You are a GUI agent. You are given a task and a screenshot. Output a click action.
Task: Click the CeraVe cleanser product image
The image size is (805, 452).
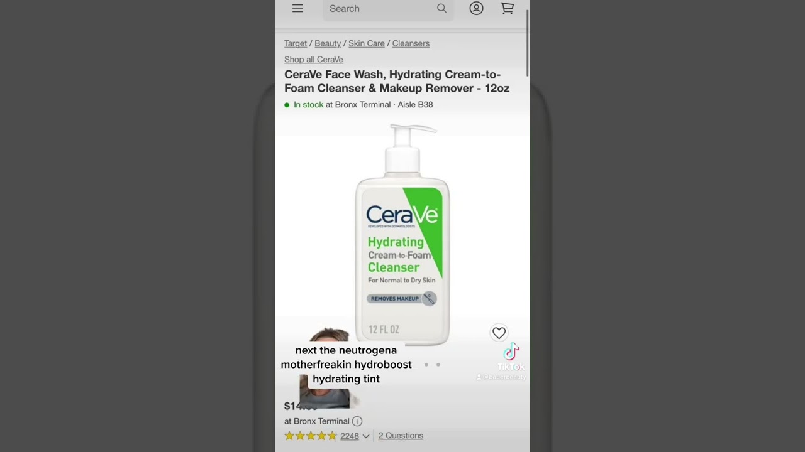click(x=402, y=235)
